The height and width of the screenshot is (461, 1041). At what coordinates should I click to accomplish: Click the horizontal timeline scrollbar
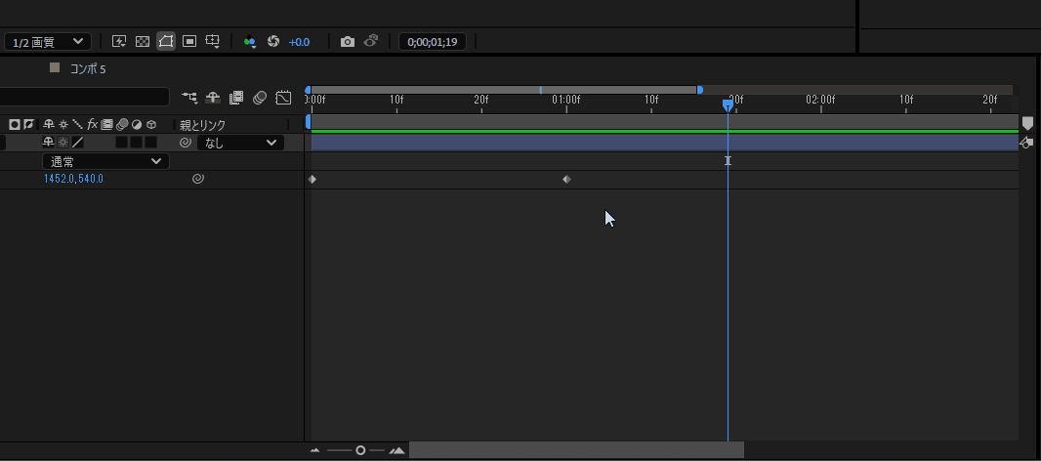point(576,450)
